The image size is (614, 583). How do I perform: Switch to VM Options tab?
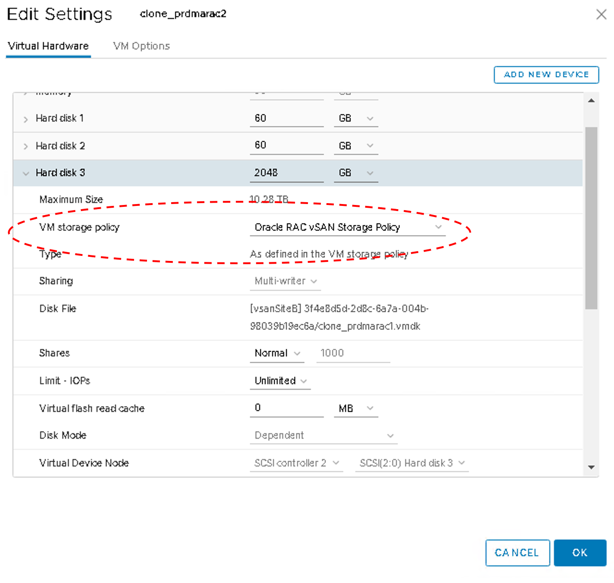click(x=141, y=46)
